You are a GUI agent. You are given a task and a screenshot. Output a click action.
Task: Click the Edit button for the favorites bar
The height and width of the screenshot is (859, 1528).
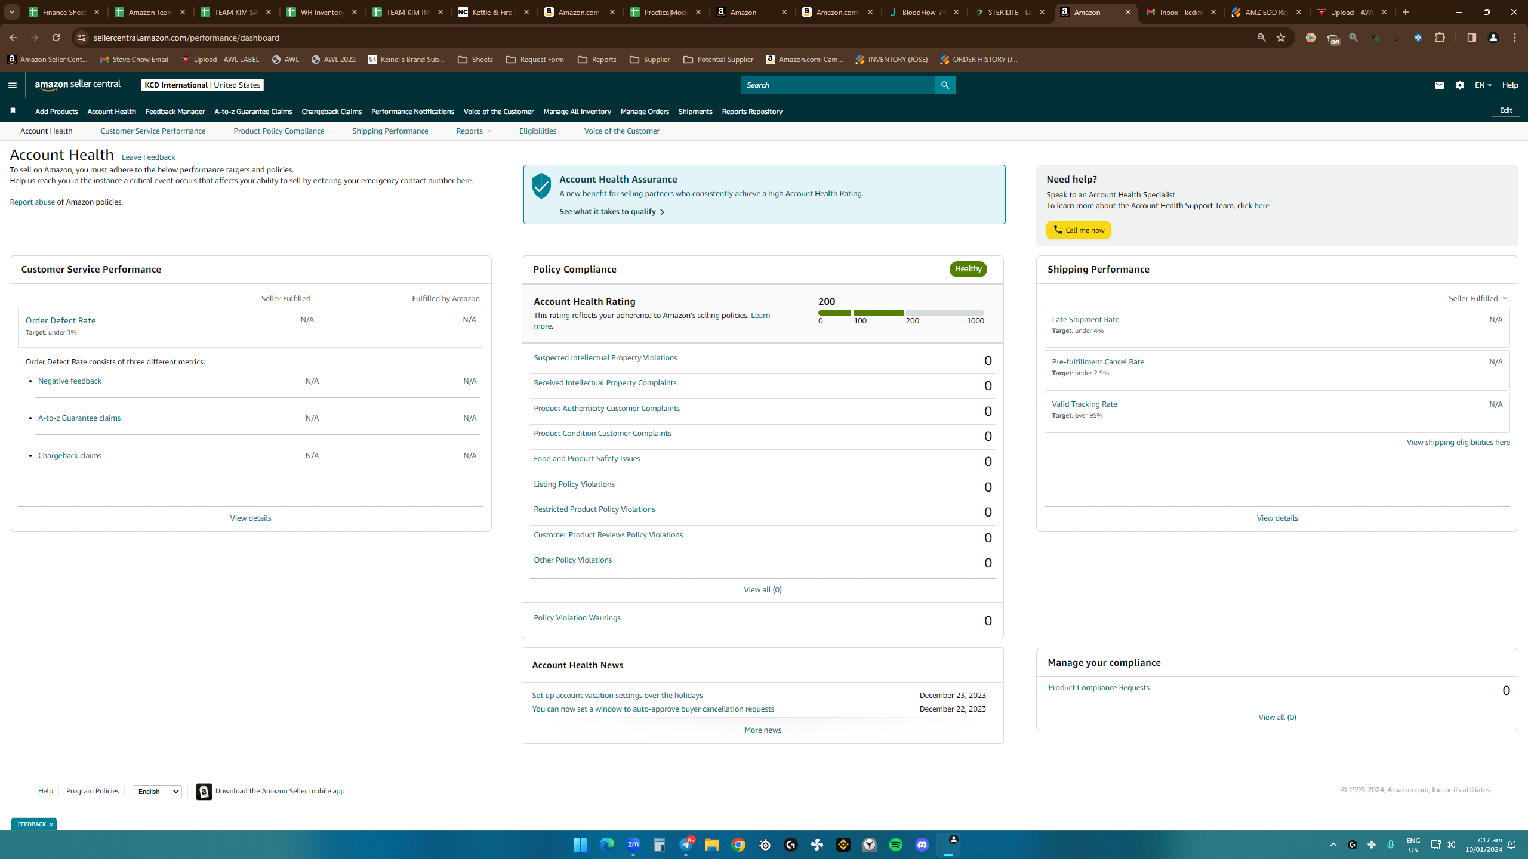click(x=1505, y=110)
